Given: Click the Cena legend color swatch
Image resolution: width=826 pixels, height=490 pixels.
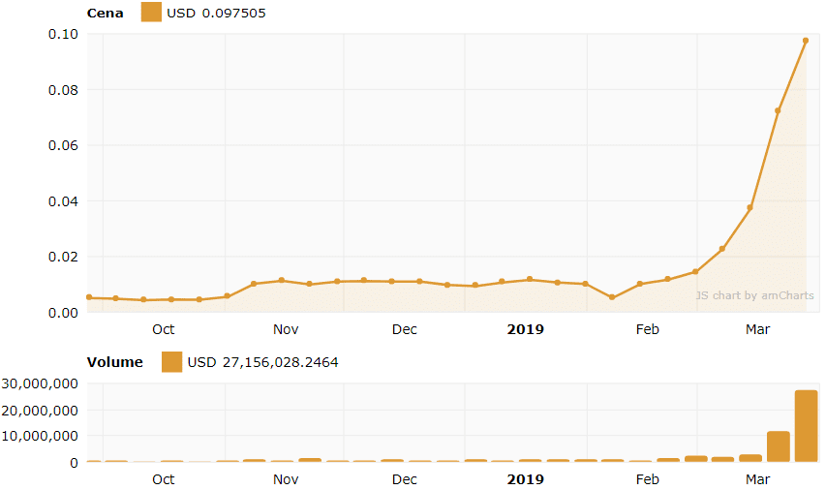Looking at the screenshot, I should (x=151, y=13).
